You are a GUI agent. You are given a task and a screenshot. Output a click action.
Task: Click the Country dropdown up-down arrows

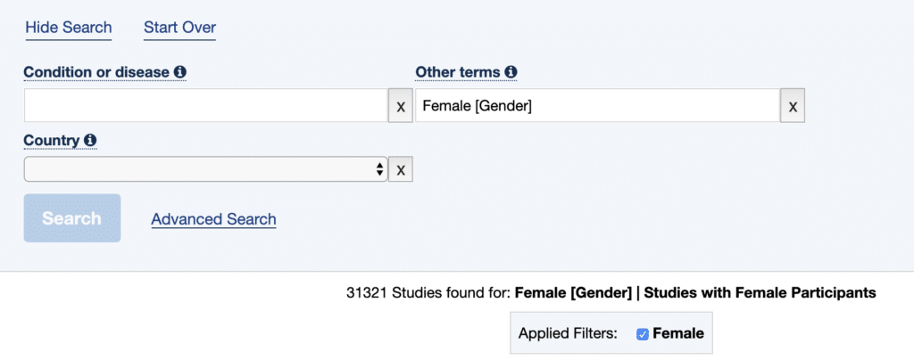pos(379,169)
